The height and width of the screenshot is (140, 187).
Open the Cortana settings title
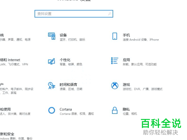tap(66, 109)
